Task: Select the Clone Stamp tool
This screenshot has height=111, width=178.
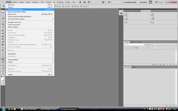Action: tap(3, 36)
